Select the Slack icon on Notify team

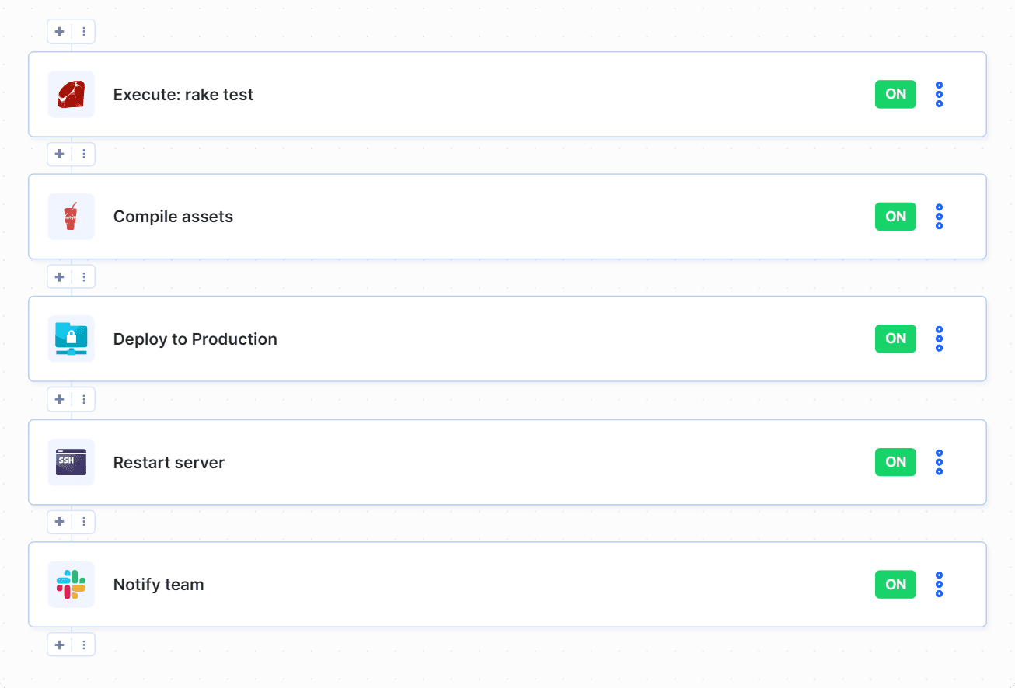[x=71, y=584]
